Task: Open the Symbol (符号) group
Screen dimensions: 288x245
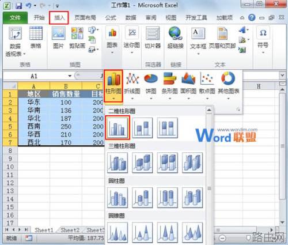Action: (x=263, y=40)
